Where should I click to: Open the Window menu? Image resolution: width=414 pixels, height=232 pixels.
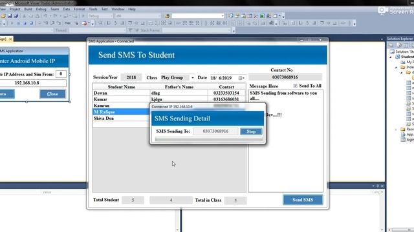click(x=118, y=9)
